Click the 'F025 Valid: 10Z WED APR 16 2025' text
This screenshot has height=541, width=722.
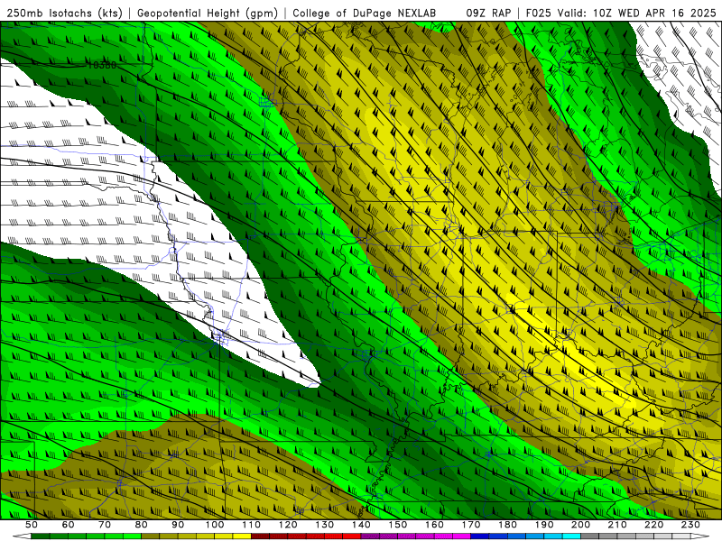pyautogui.click(x=621, y=13)
